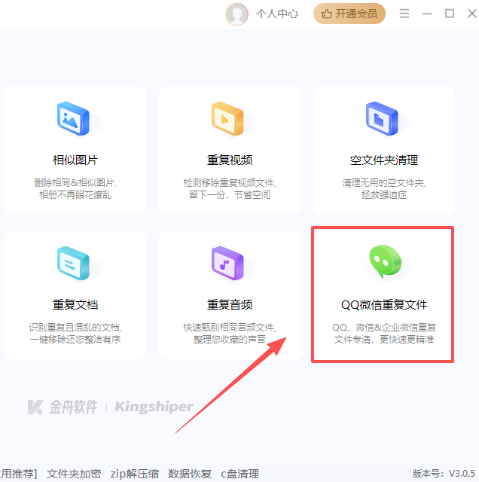
Task: Click the 空文件夹清理 card description
Action: [x=383, y=189]
